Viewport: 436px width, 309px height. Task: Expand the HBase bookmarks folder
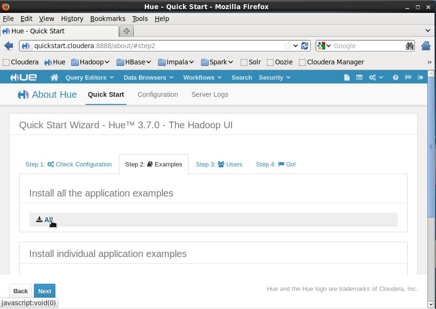pyautogui.click(x=134, y=62)
